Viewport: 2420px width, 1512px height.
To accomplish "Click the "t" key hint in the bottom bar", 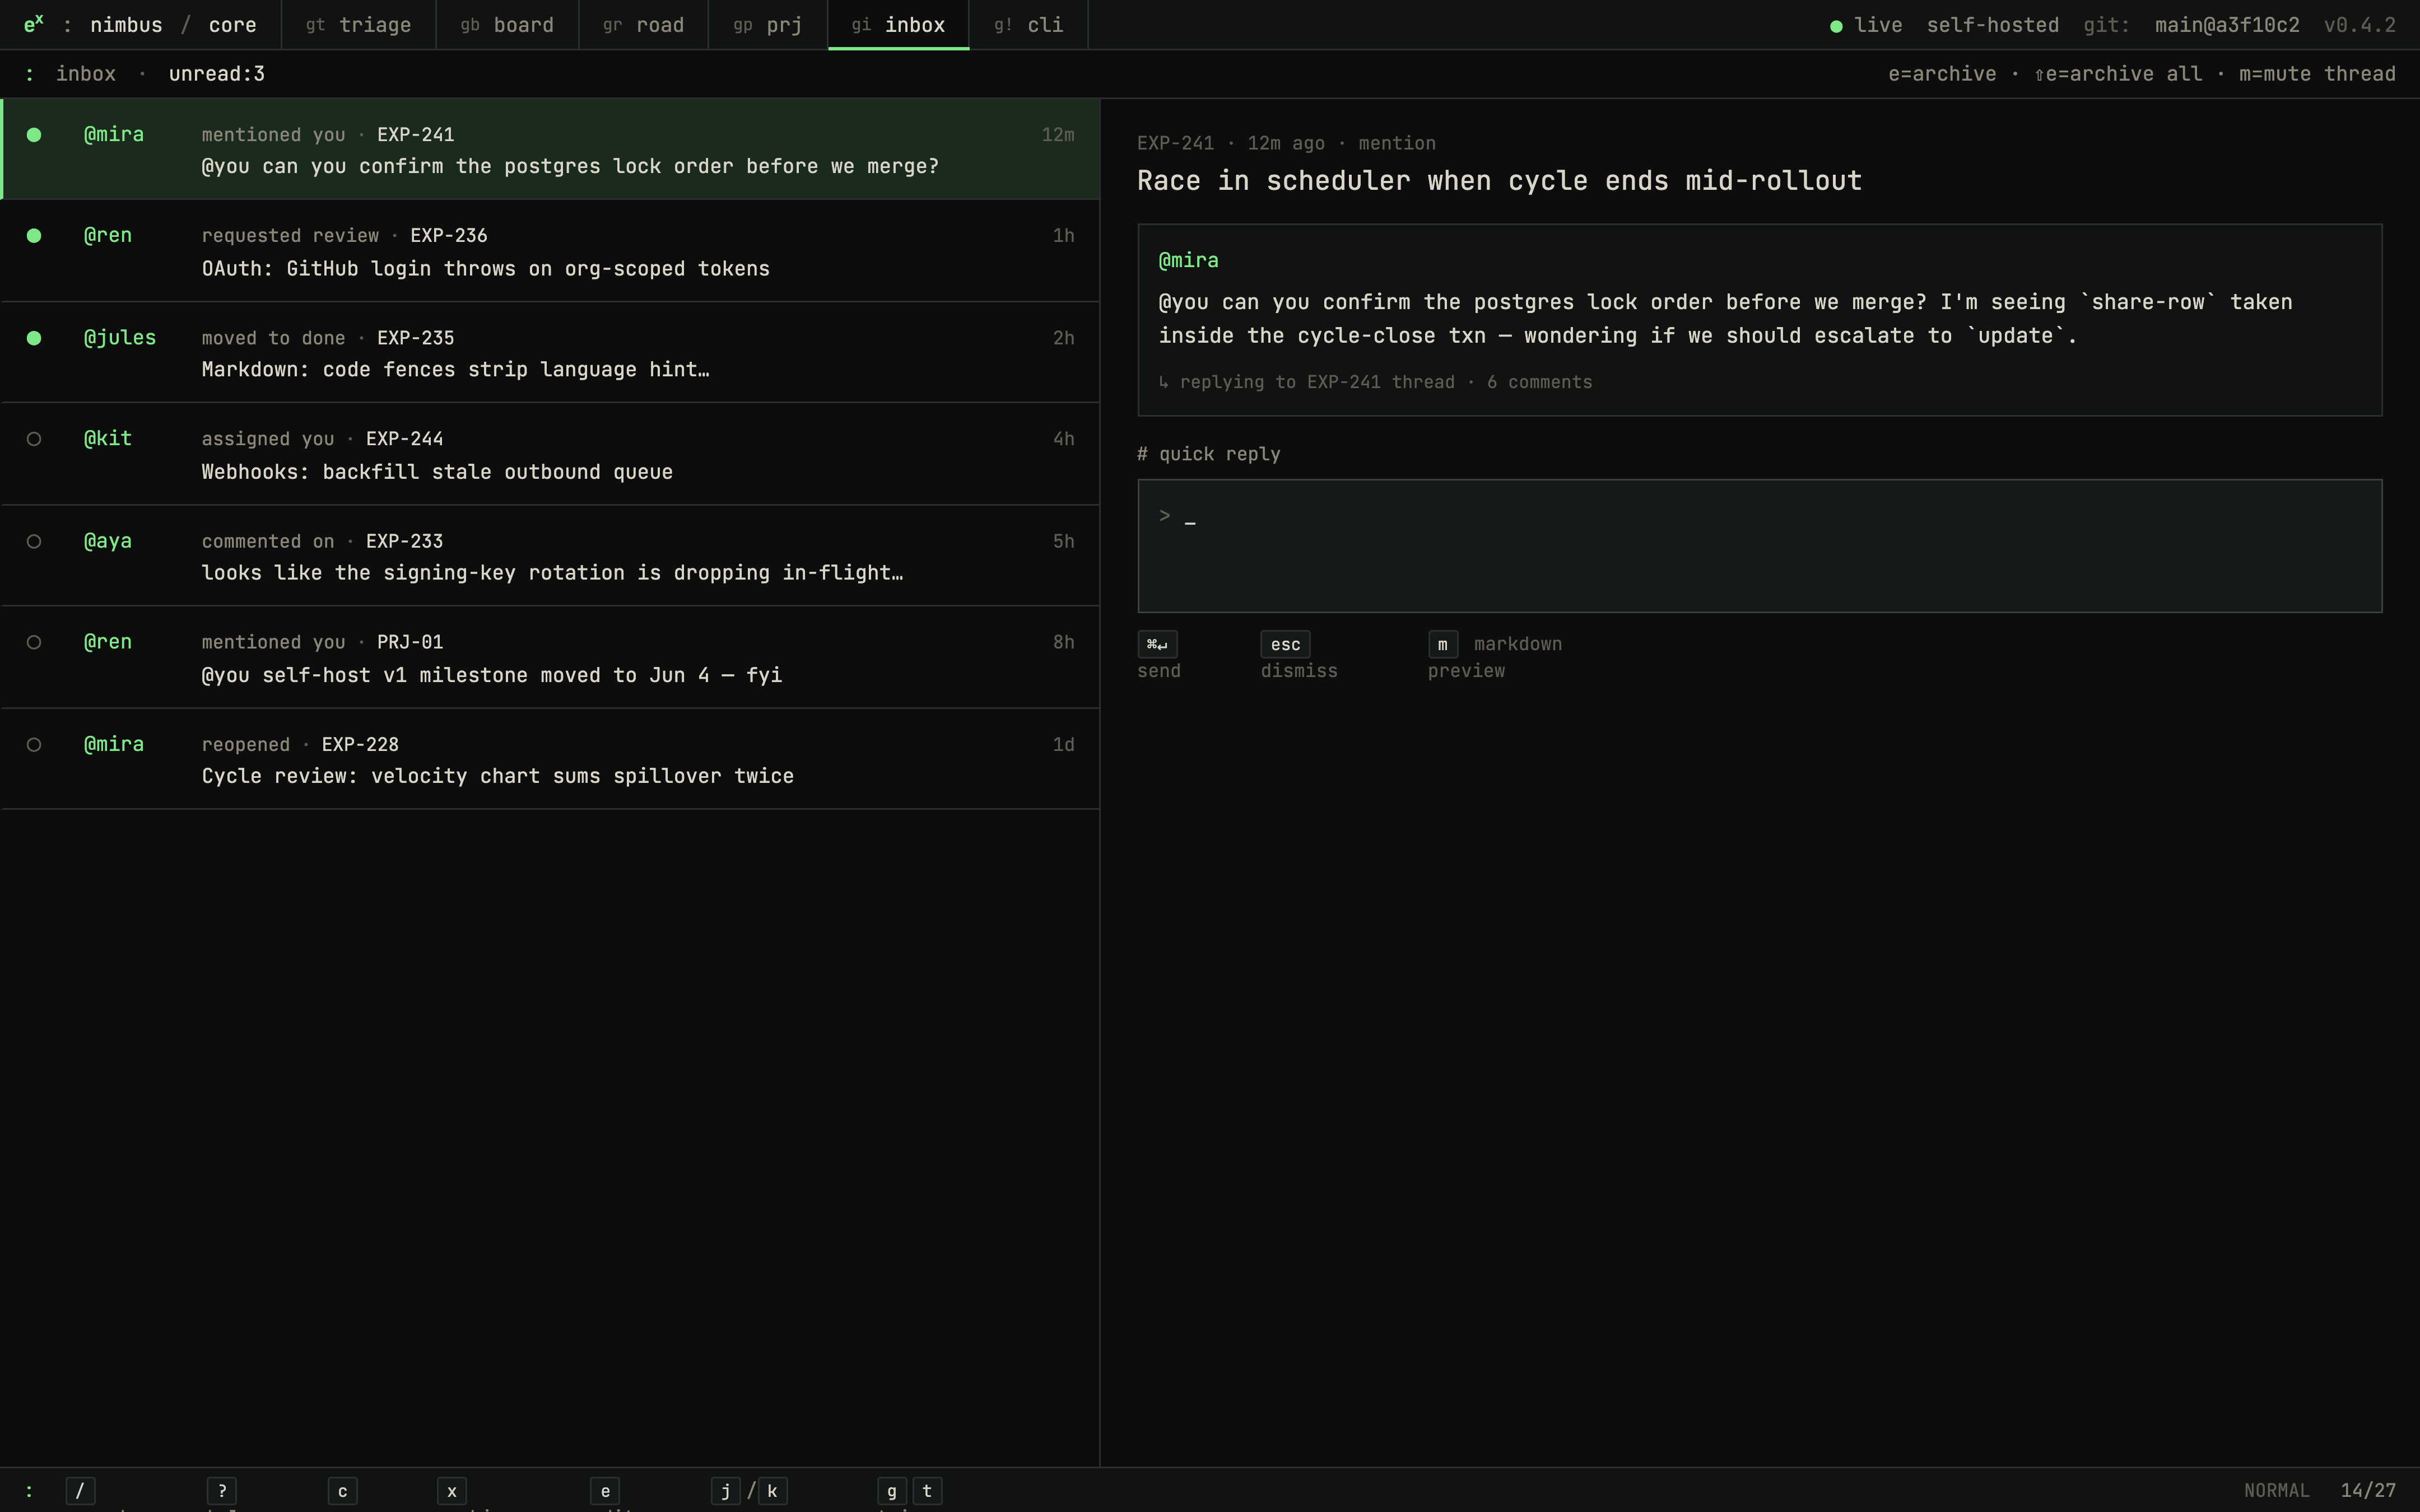I will pyautogui.click(x=927, y=1491).
